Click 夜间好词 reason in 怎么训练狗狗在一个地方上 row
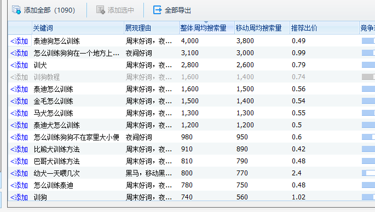Screen dimensions: 375x212 pyautogui.click(x=139, y=53)
